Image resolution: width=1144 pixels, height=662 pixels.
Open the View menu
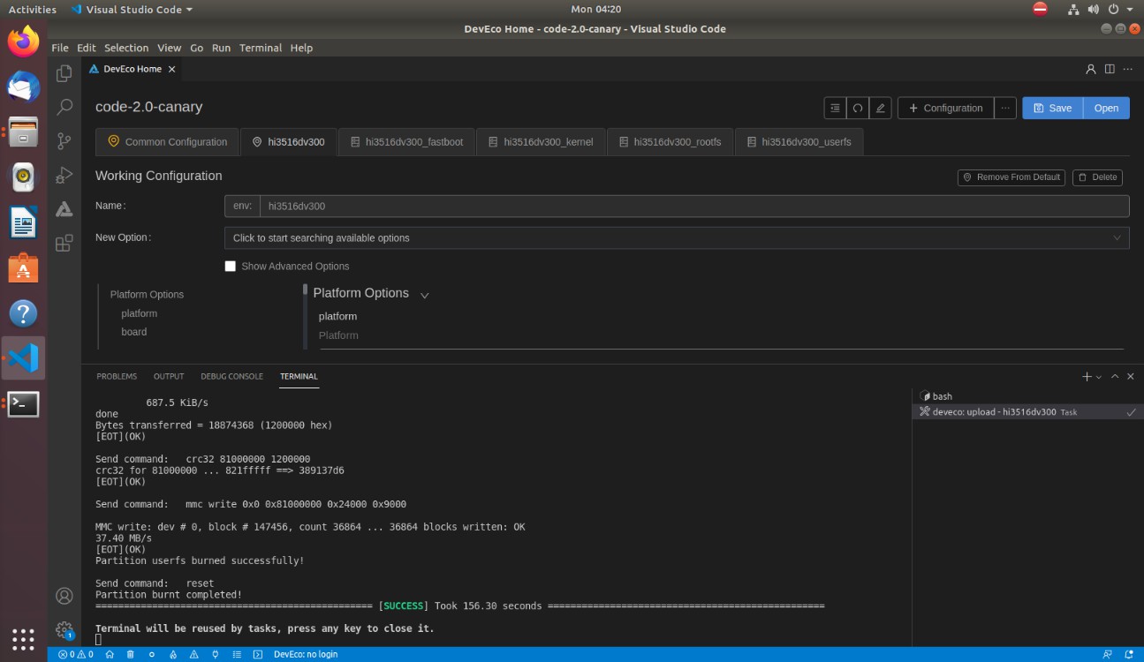169,48
